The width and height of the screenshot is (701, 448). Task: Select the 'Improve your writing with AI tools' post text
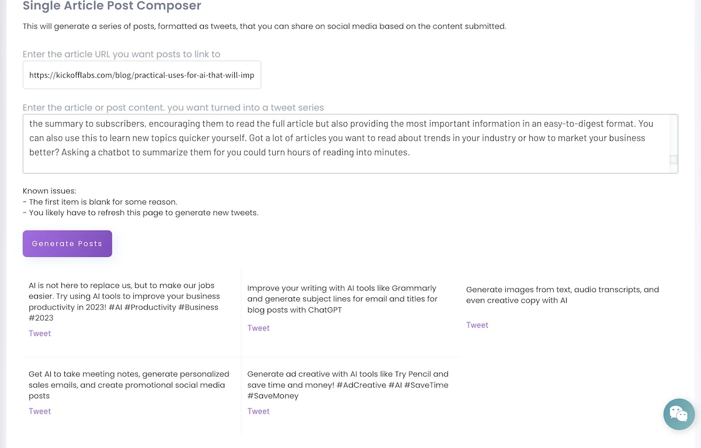pyautogui.click(x=342, y=298)
